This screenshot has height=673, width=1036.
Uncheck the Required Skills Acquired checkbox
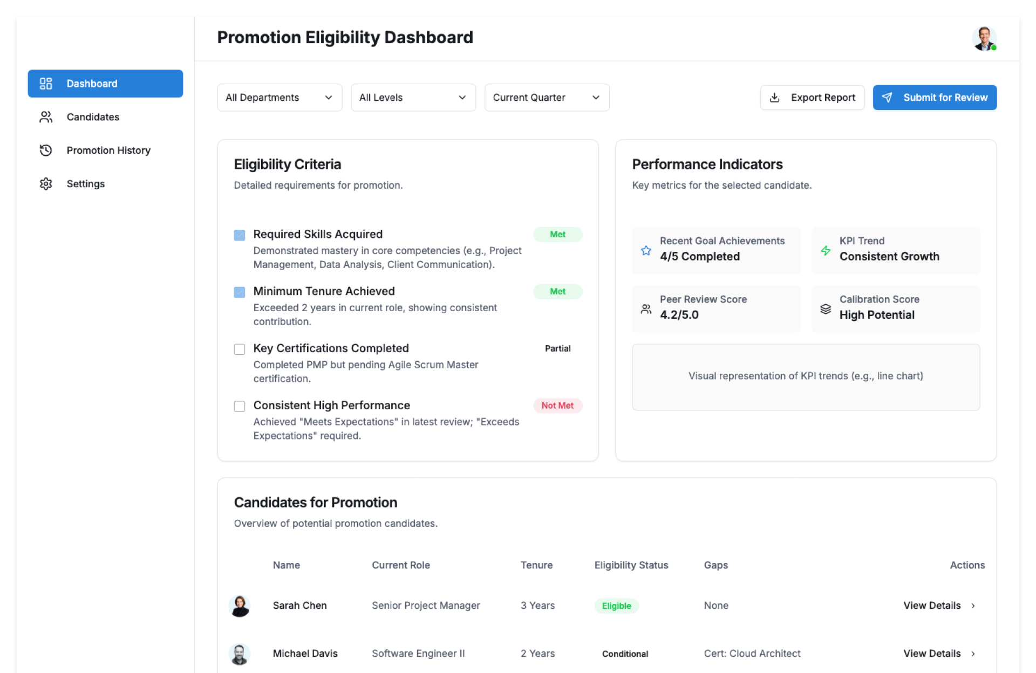(240, 235)
